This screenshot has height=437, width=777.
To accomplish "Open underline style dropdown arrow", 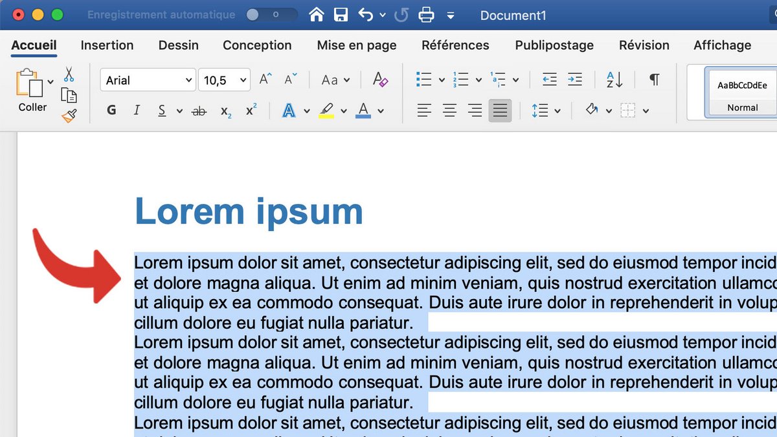I will [179, 111].
